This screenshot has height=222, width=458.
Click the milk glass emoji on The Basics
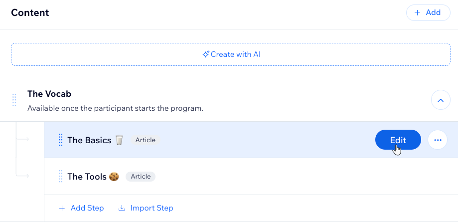(119, 140)
